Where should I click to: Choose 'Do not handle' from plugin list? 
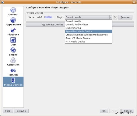click(x=89, y=21)
